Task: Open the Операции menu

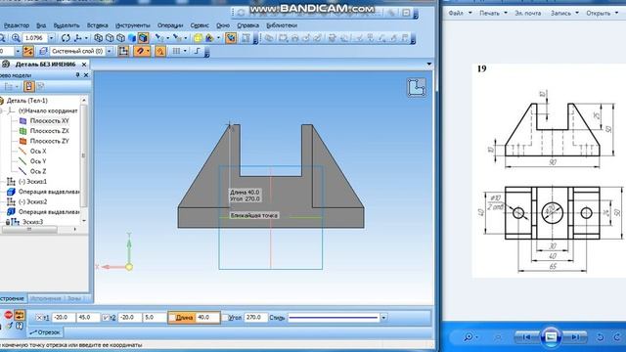Action: pyautogui.click(x=170, y=25)
